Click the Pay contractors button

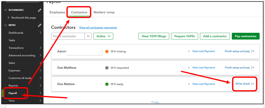[x=246, y=36]
